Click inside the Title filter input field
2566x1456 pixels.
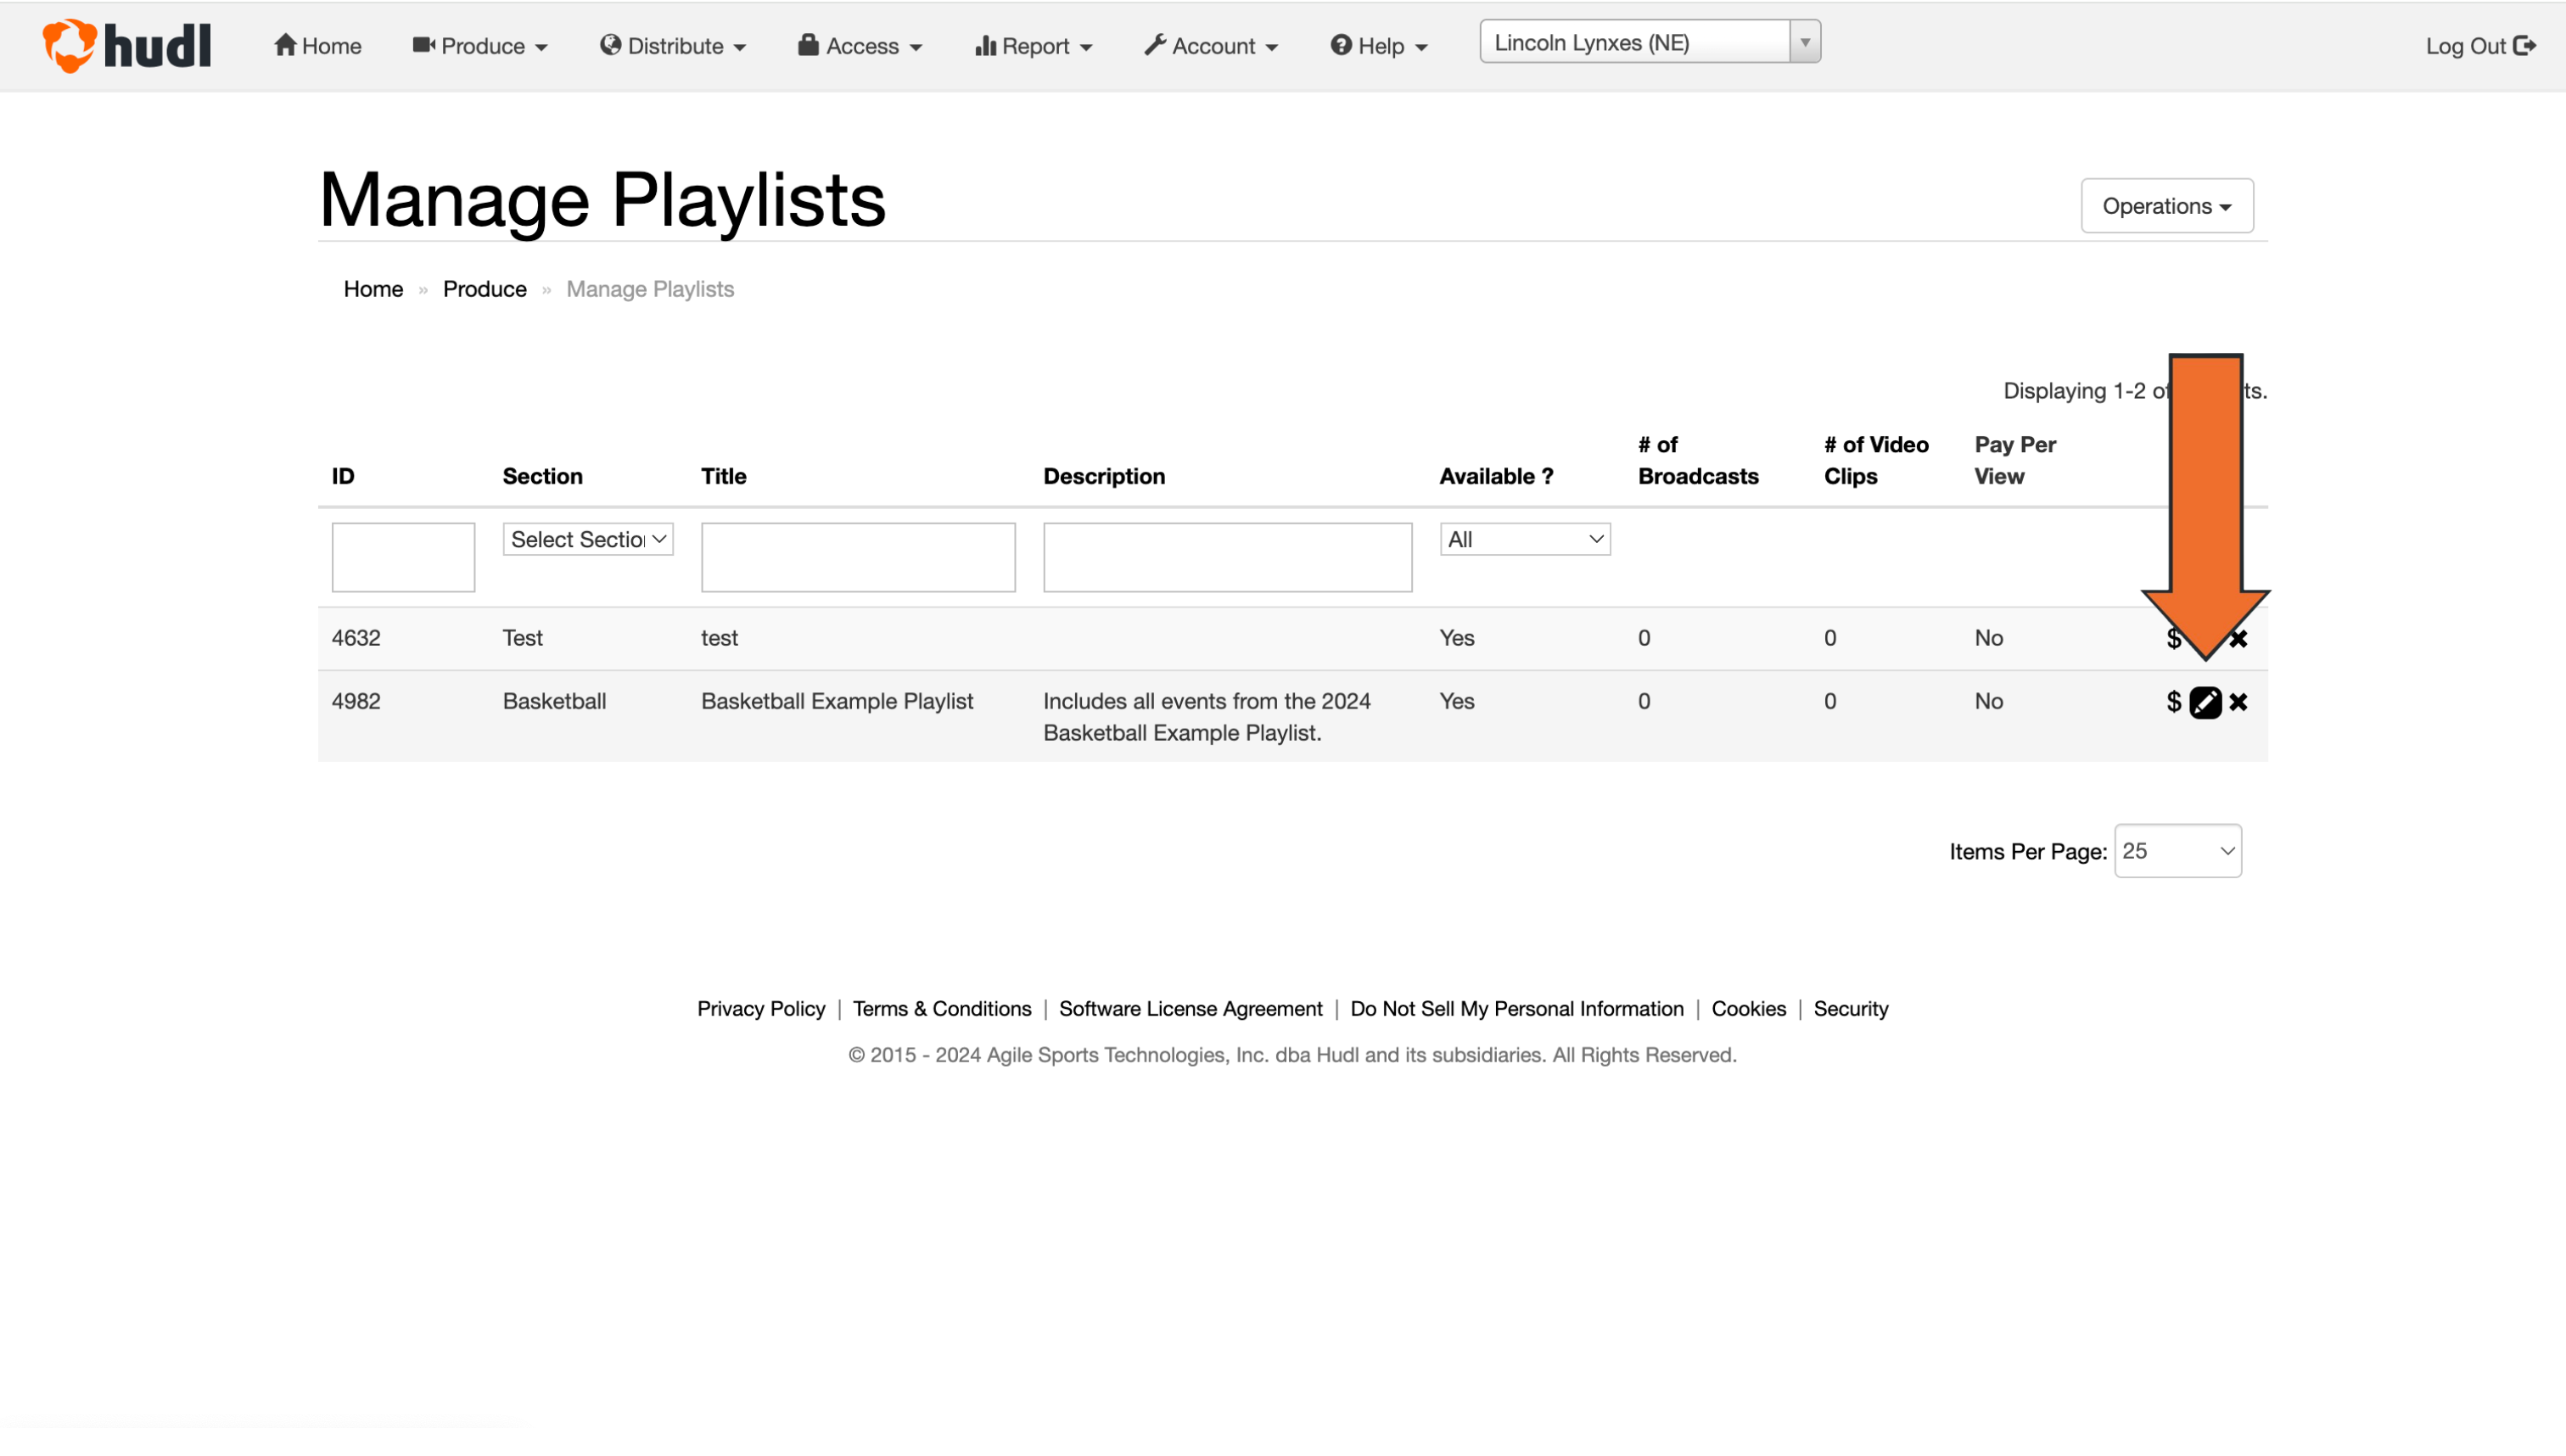click(857, 557)
